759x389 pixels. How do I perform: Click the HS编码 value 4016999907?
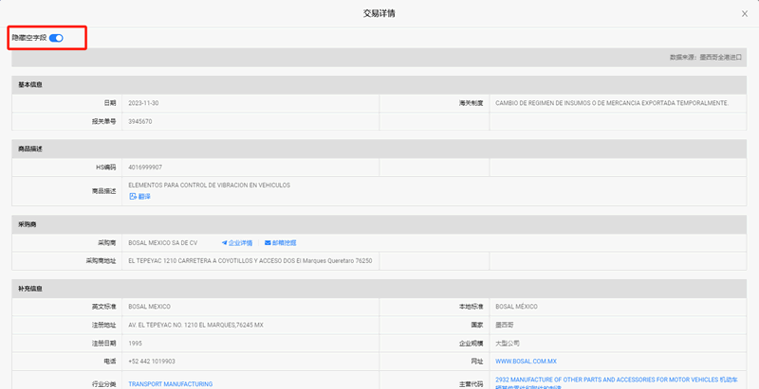point(145,168)
